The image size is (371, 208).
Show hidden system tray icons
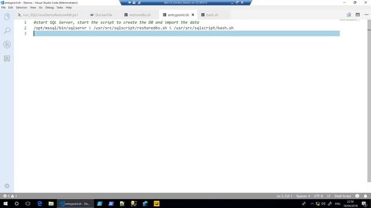click(x=312, y=204)
